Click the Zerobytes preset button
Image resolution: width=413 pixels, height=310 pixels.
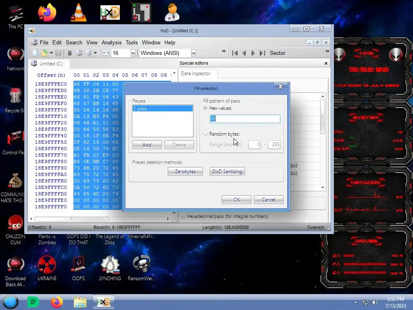point(185,171)
